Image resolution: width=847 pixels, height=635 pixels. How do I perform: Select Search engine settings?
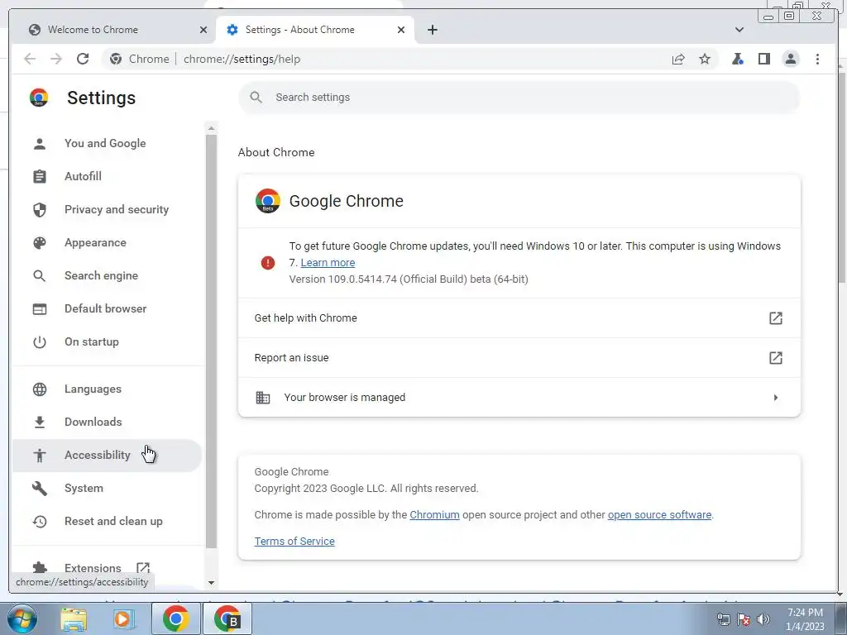point(107,276)
